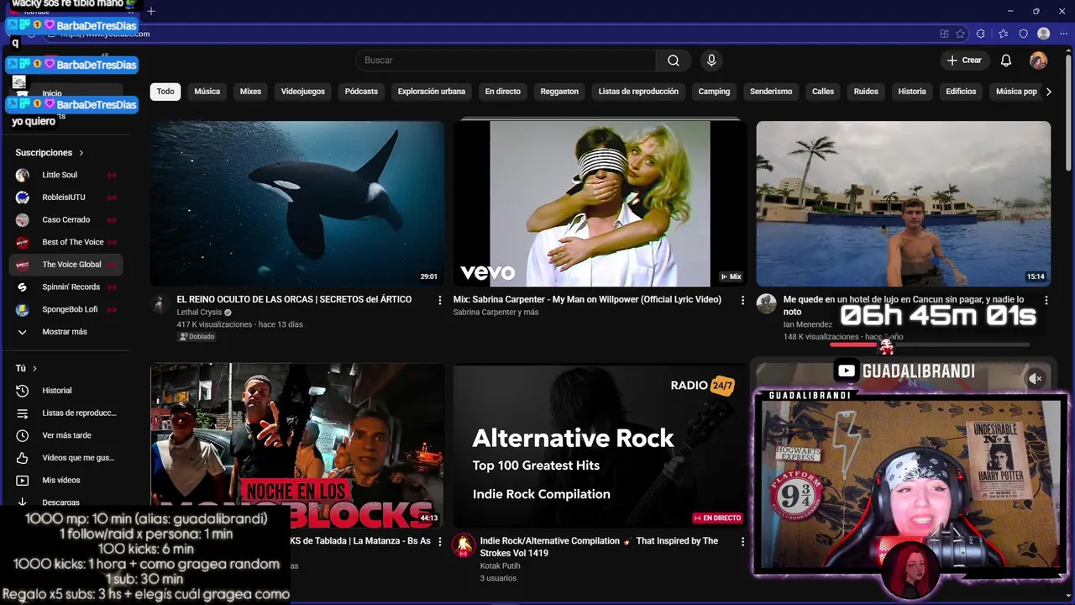Open SpongeBob Lofi subscription
1075x605 pixels.
[66, 309]
